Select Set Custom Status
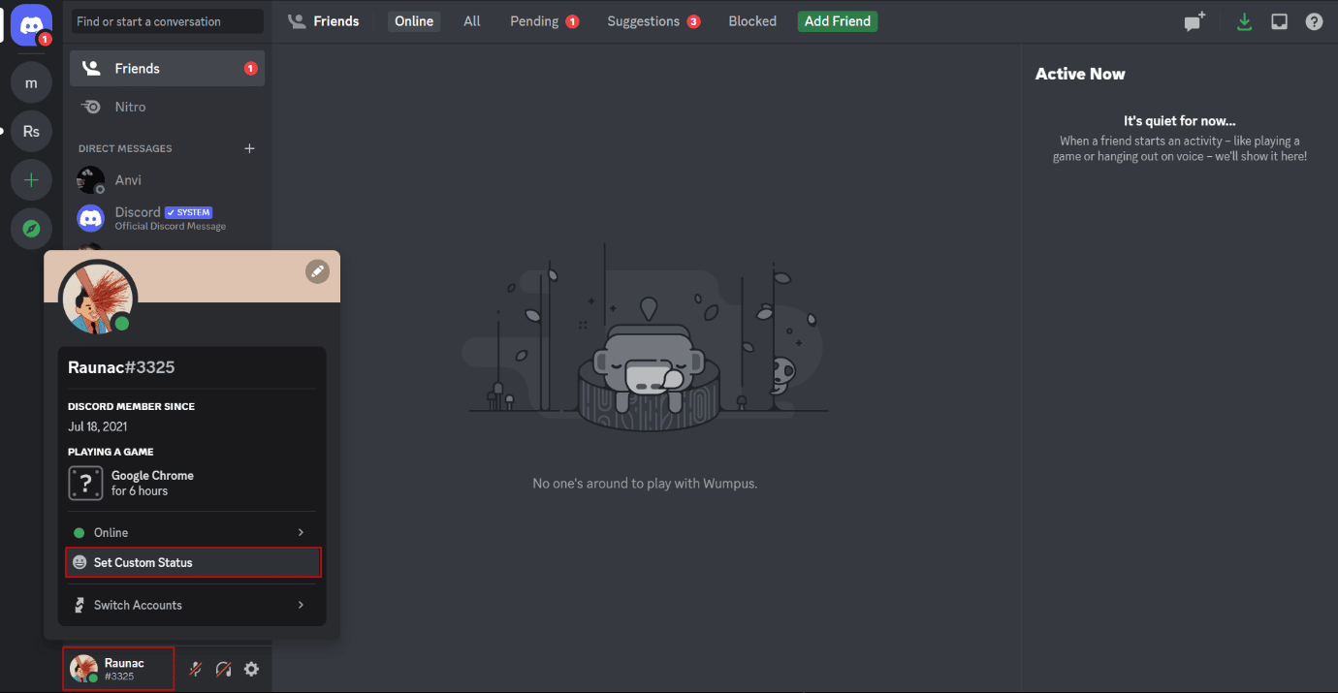 coord(193,562)
